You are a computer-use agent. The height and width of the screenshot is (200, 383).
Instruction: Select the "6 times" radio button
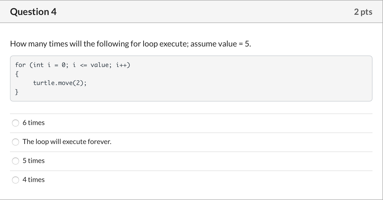click(16, 123)
